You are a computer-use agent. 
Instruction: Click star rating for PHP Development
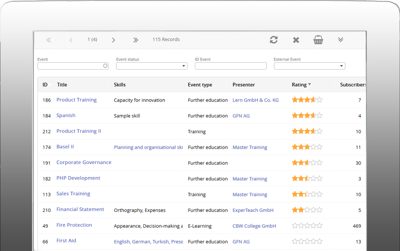[307, 179]
